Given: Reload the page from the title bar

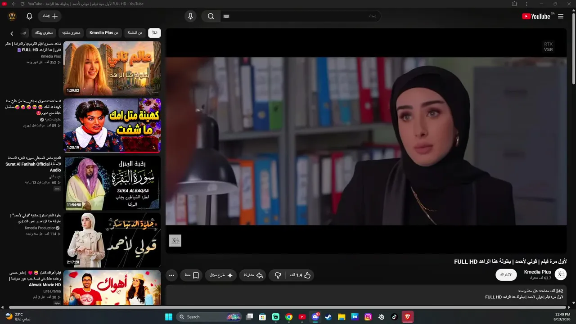Looking at the screenshot, I should click(x=22, y=4).
